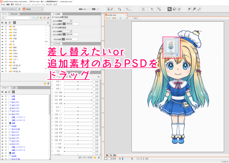Select the arrow selection tool

169,9
